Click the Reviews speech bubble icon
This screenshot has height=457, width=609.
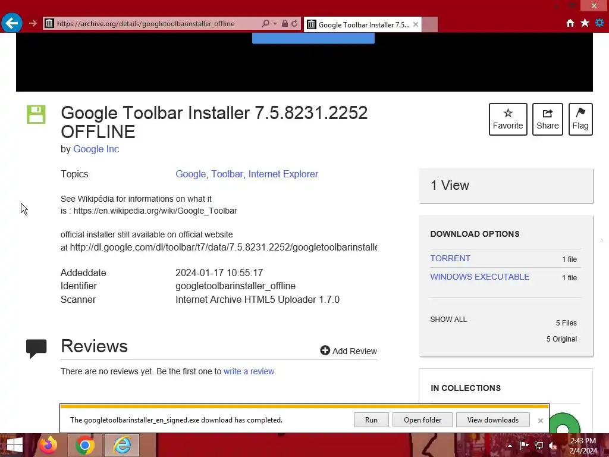36,348
